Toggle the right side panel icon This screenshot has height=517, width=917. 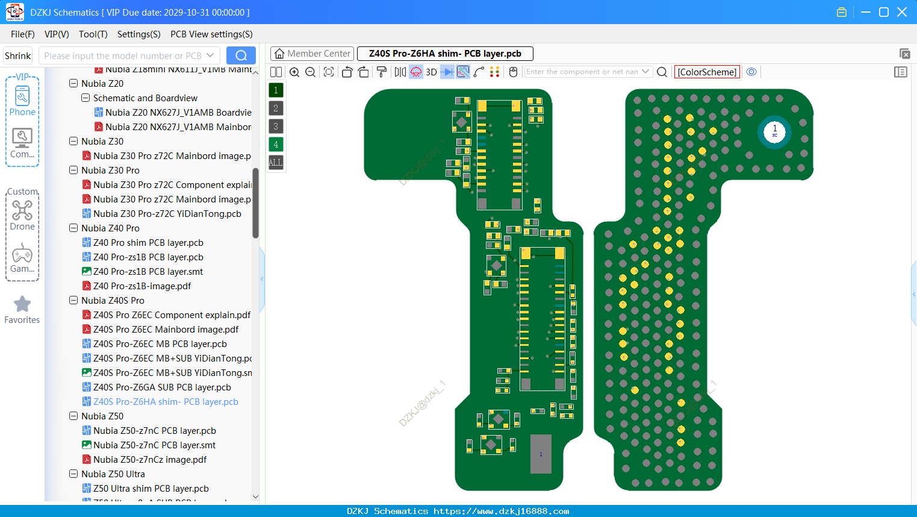tap(901, 72)
